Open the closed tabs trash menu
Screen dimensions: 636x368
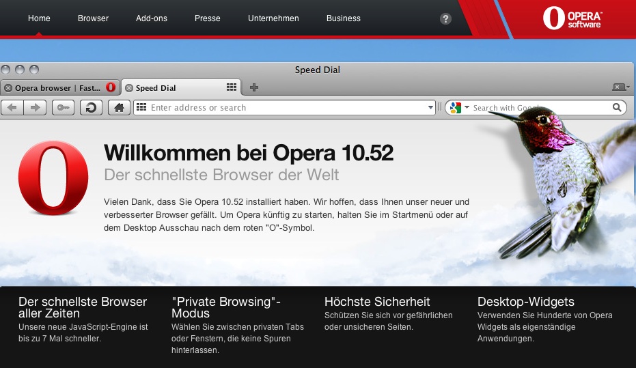point(620,87)
